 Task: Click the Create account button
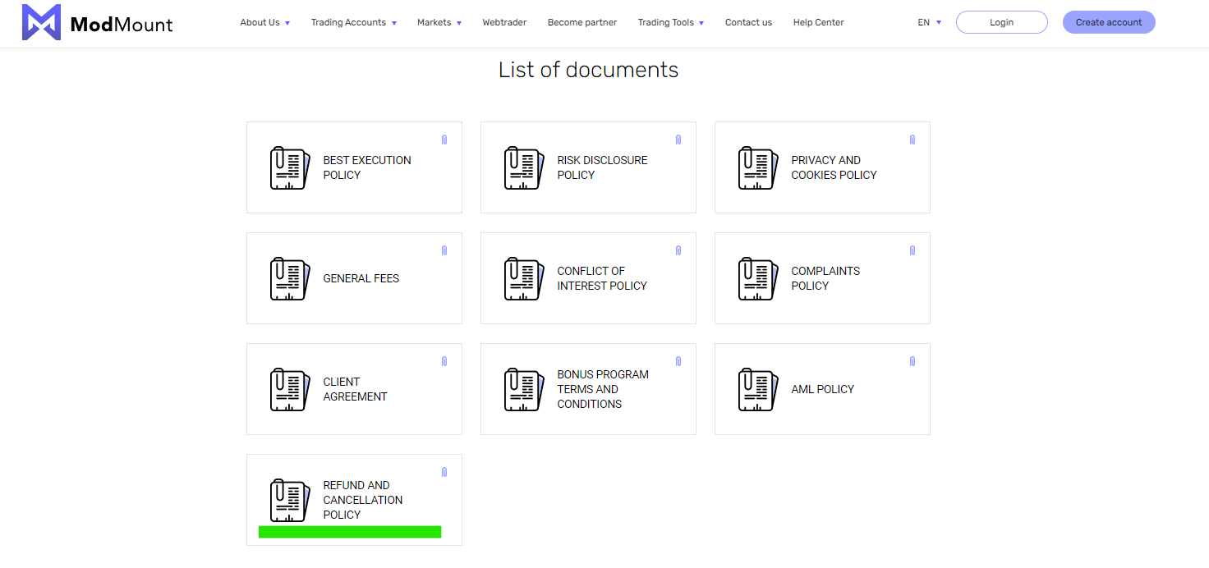pos(1109,22)
